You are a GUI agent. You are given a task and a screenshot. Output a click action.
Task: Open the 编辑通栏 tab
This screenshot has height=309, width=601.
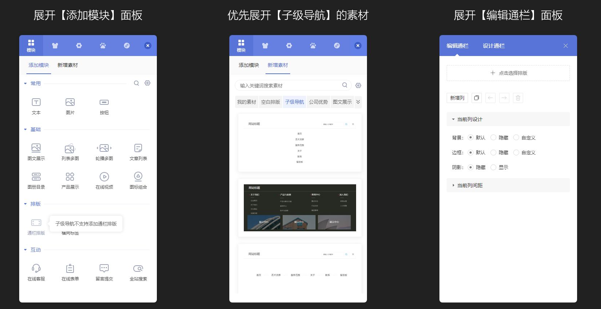coord(458,46)
